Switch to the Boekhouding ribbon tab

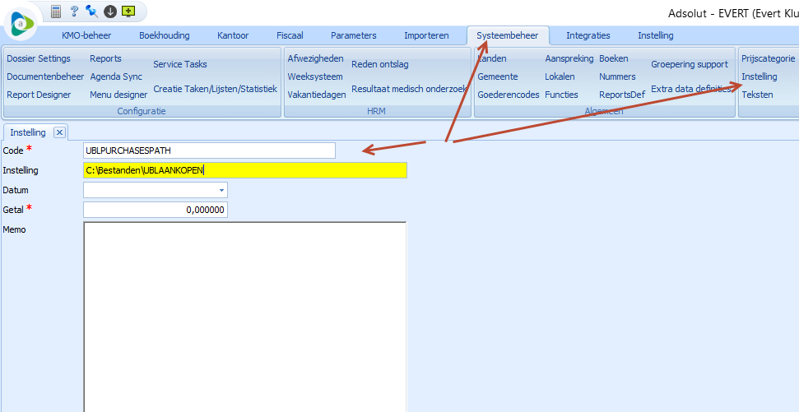point(164,35)
